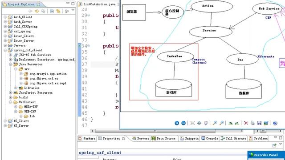Image resolution: width=285 pixels, height=160 pixels.
Task: Click the Recorder Panel title bar
Action: (266, 155)
